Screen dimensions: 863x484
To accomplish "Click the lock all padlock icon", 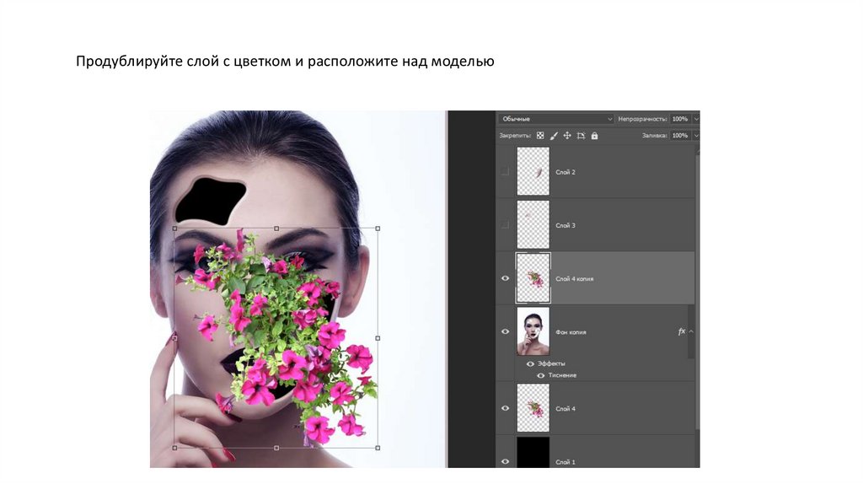I will [x=594, y=135].
